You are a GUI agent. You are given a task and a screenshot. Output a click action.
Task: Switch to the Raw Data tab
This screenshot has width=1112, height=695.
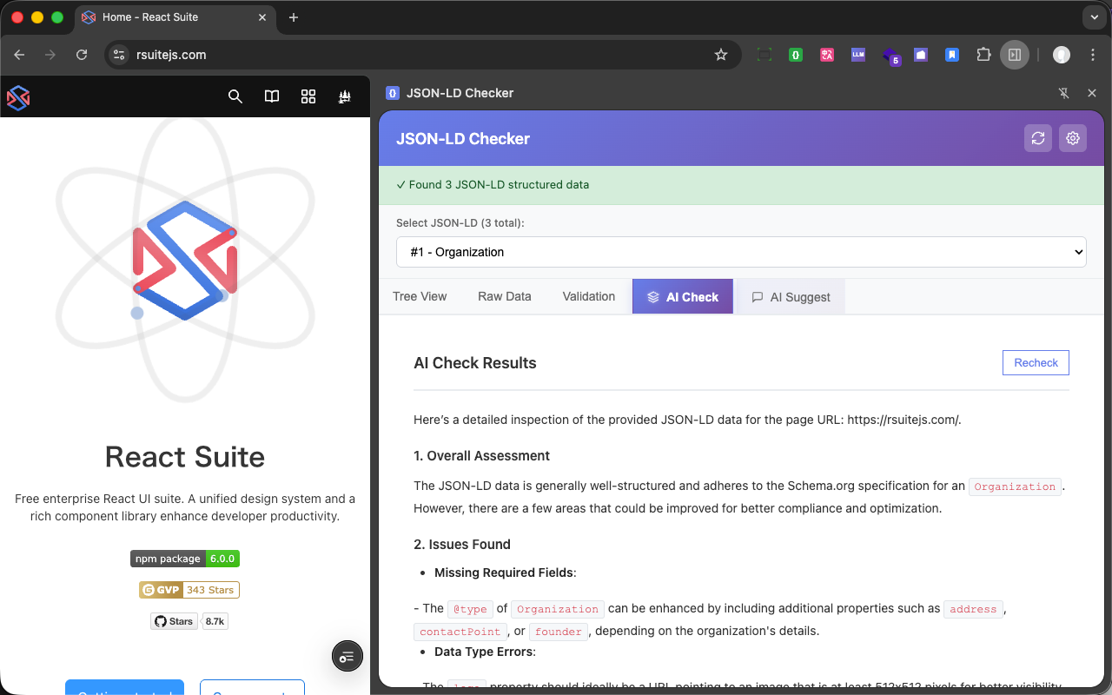(505, 296)
